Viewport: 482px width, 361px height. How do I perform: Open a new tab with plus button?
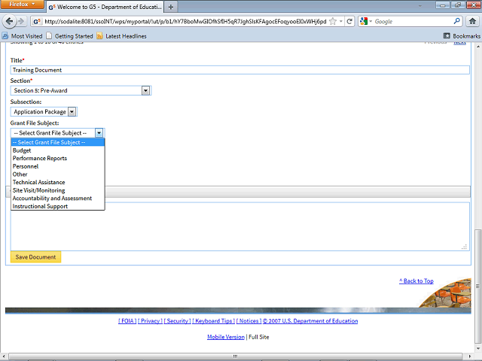point(171,7)
